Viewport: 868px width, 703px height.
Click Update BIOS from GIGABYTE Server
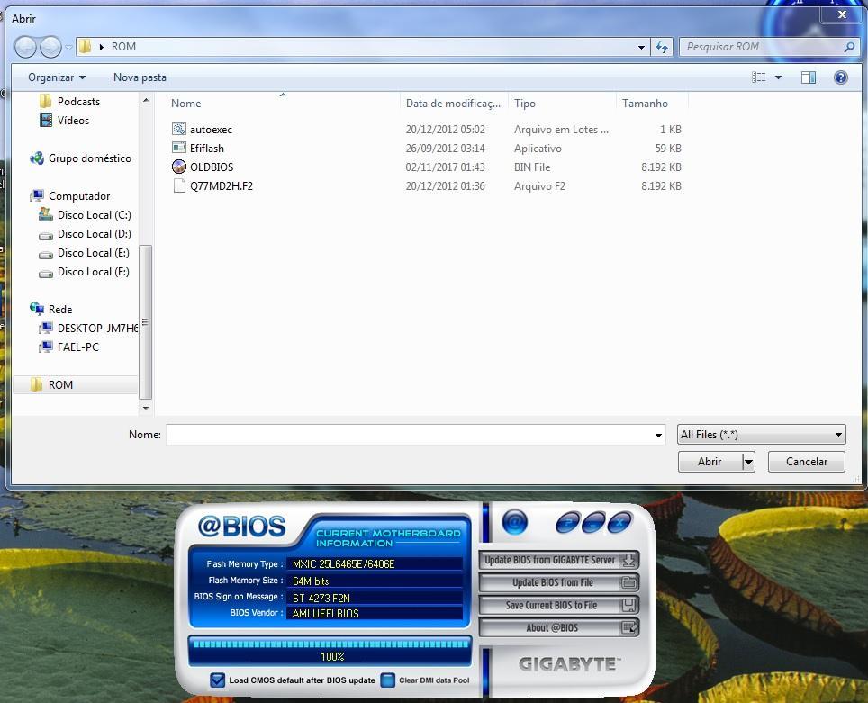click(559, 560)
